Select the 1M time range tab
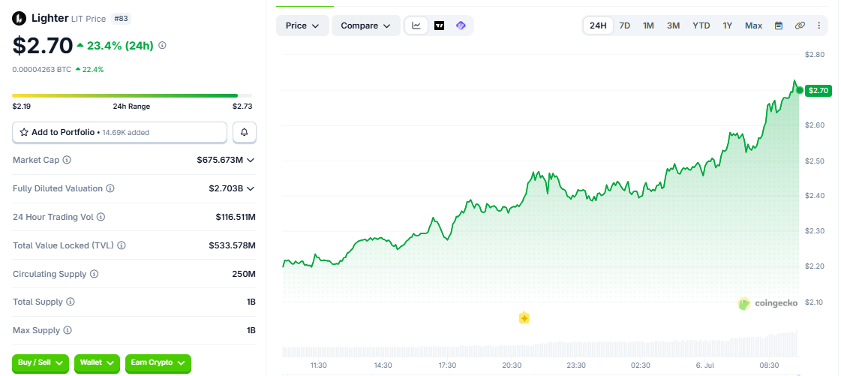This screenshot has height=376, width=841. coord(648,26)
